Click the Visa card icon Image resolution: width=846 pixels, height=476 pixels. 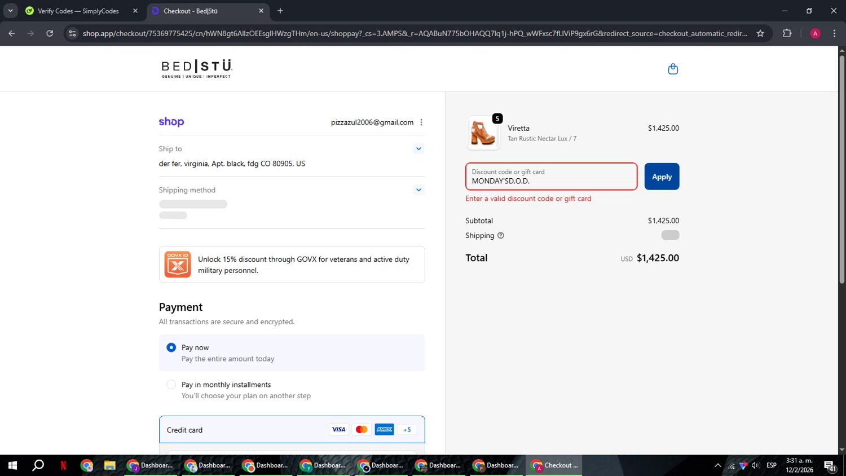[x=338, y=430]
